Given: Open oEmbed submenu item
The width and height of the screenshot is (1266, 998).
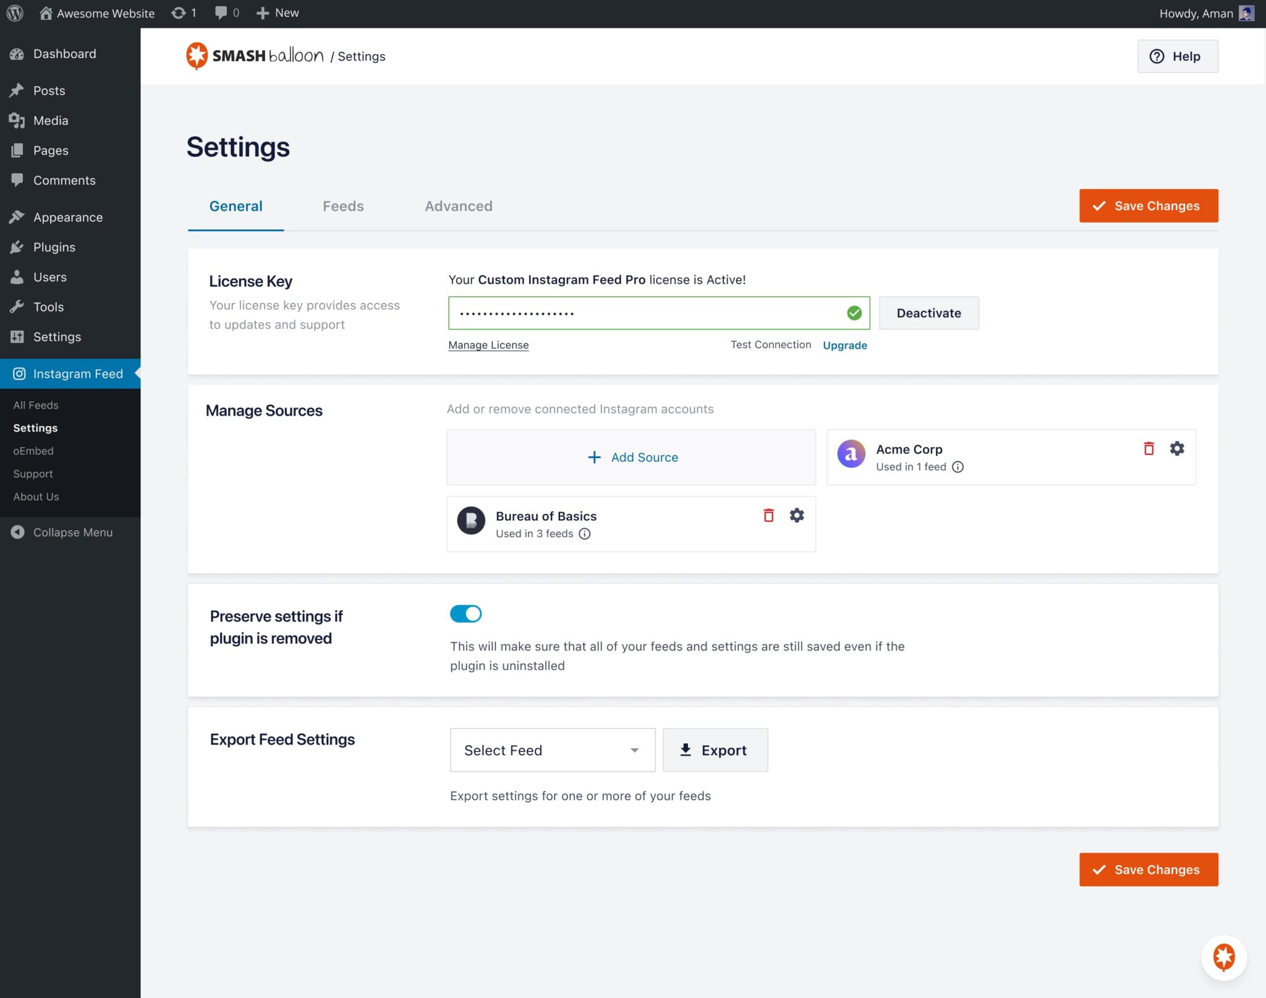Looking at the screenshot, I should pos(33,451).
